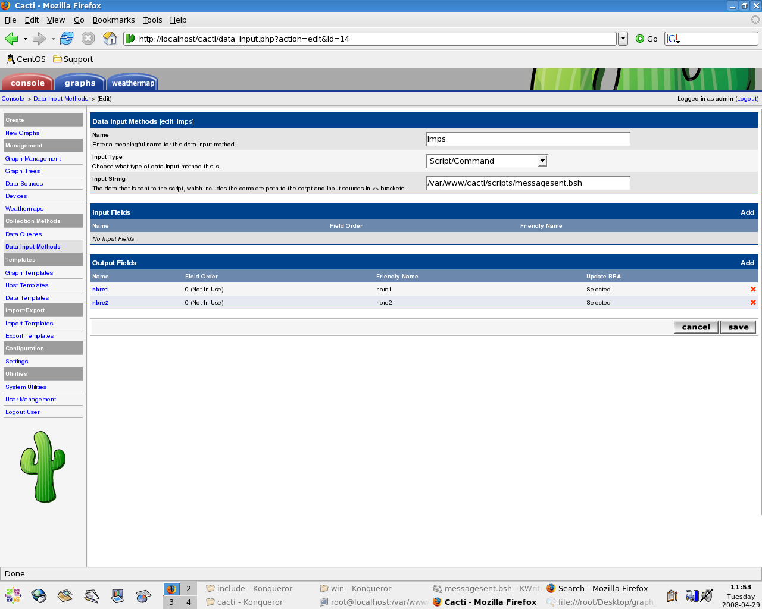Click the site icon in the address bar

tap(130, 39)
